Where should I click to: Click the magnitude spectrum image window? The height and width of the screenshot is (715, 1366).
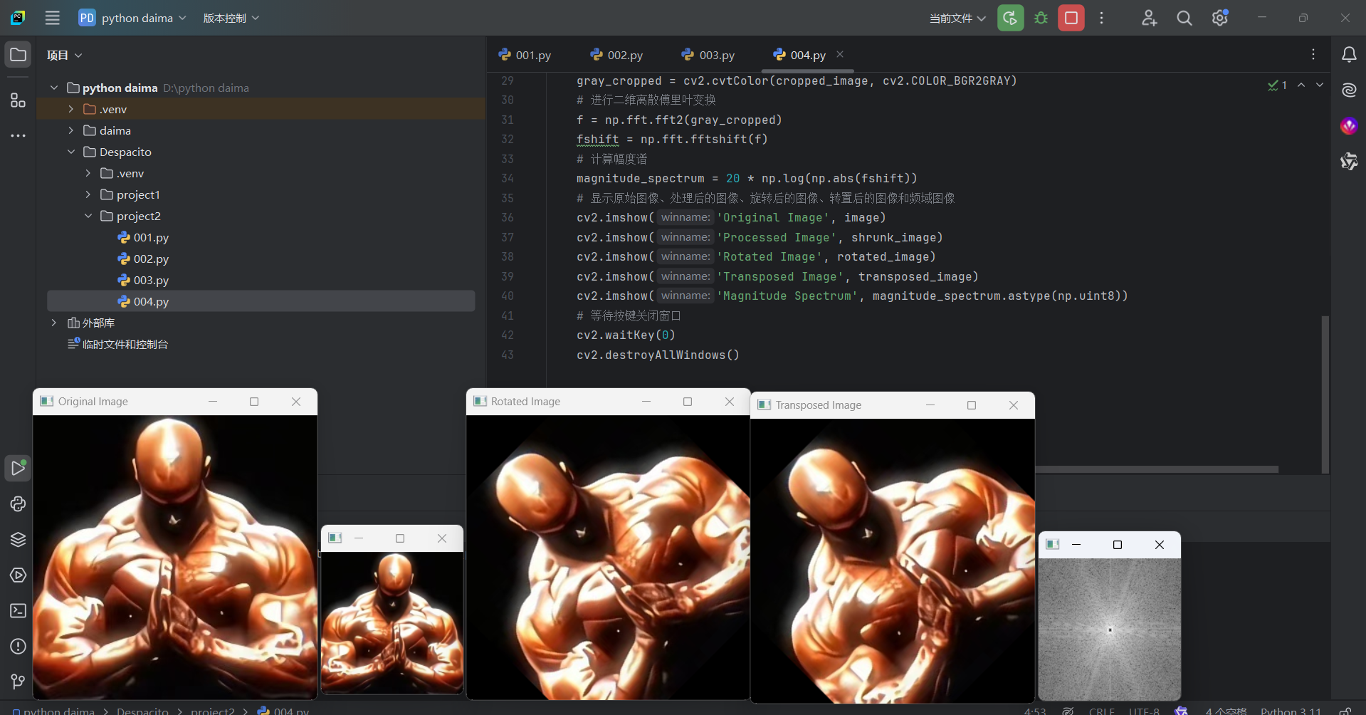(x=1110, y=629)
